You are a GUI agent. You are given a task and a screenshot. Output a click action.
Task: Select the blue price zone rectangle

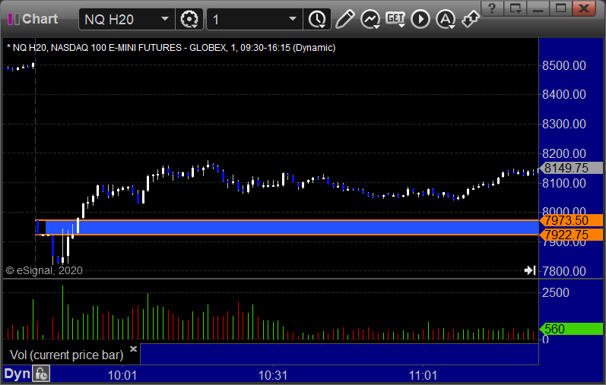click(x=287, y=228)
